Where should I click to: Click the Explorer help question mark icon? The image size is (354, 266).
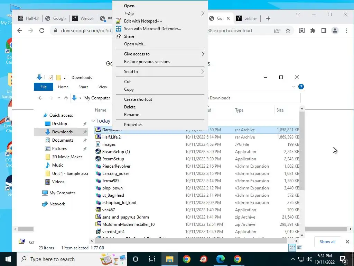[301, 87]
